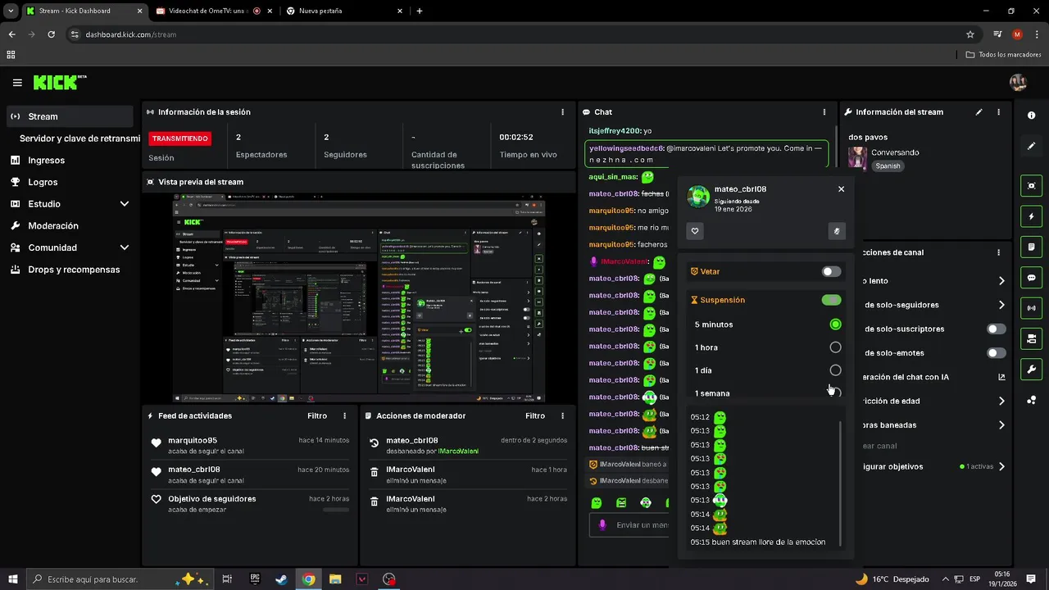The height and width of the screenshot is (590, 1049).
Task: Open File Explorer from taskbar
Action: (335, 579)
